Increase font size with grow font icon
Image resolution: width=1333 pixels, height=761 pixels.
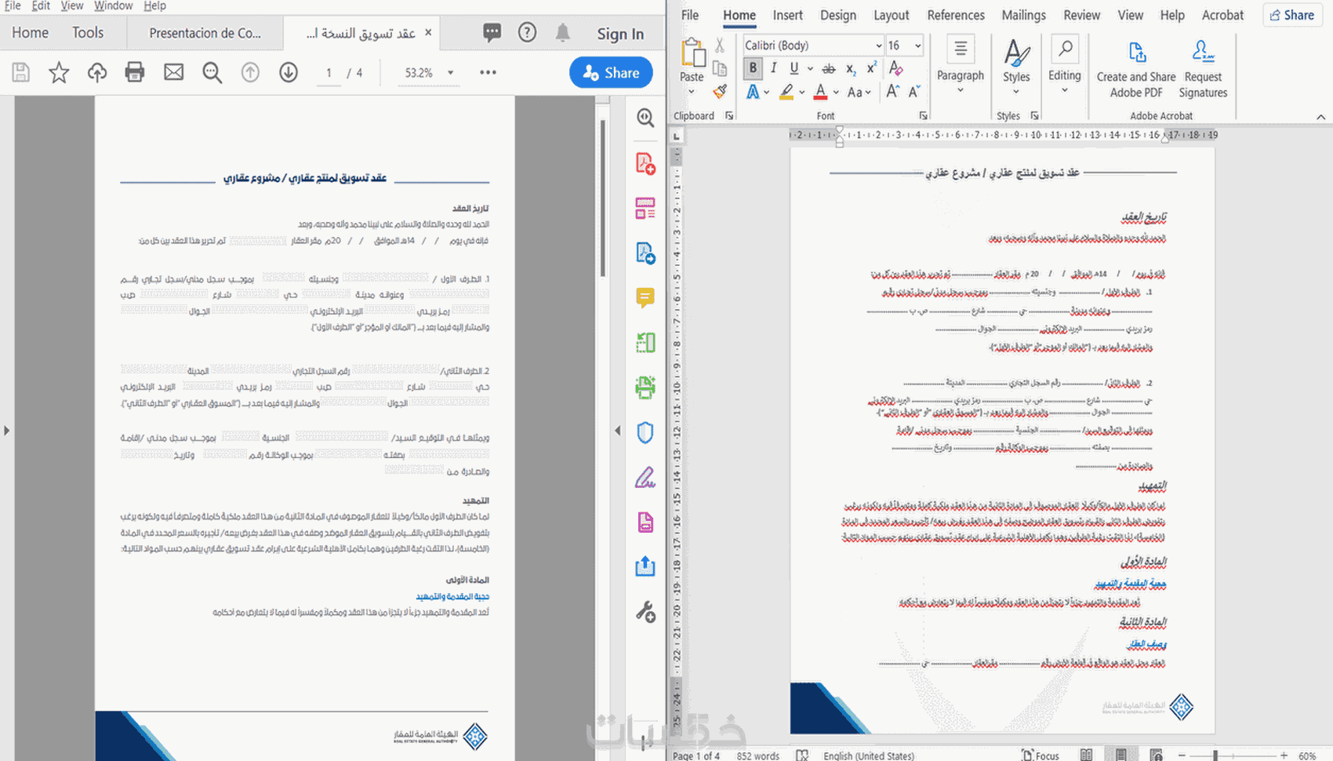point(892,92)
